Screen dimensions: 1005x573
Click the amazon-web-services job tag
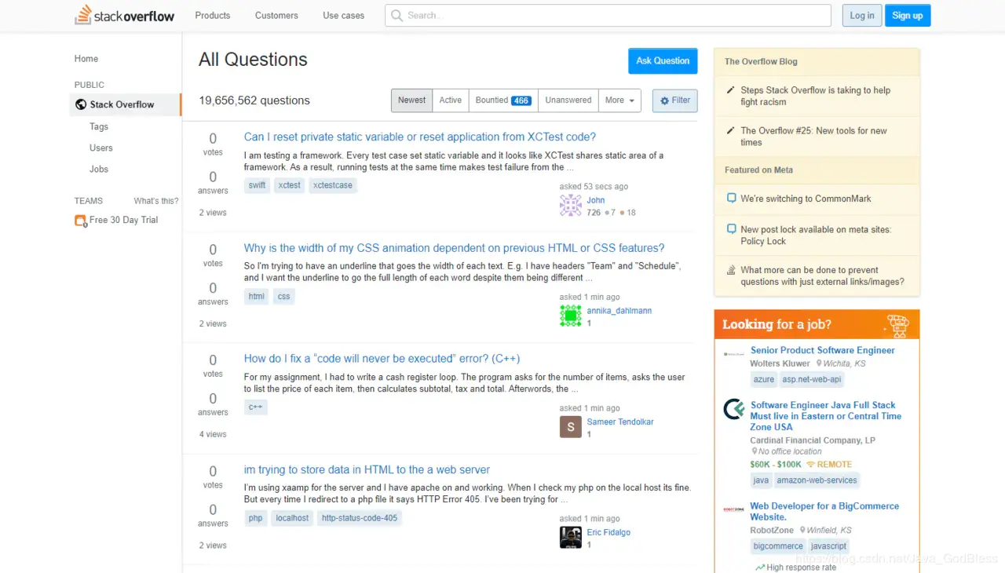click(817, 480)
